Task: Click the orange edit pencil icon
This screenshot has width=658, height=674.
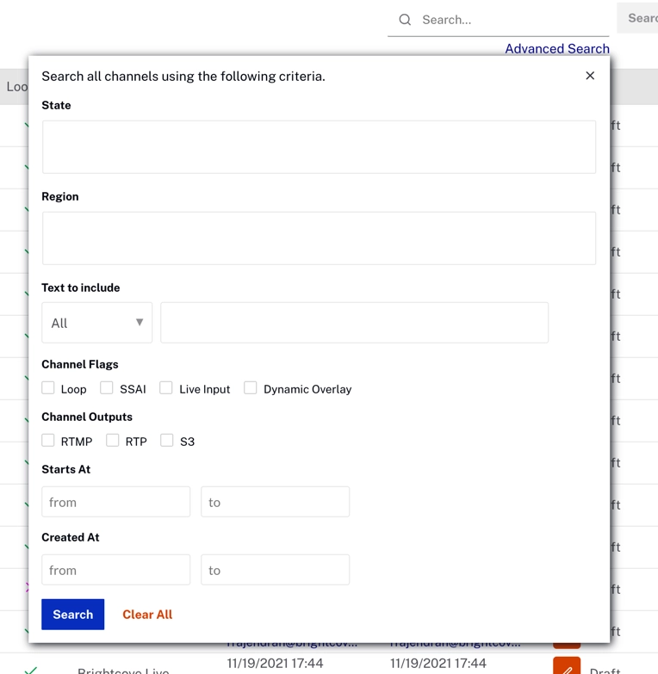Action: [567, 667]
